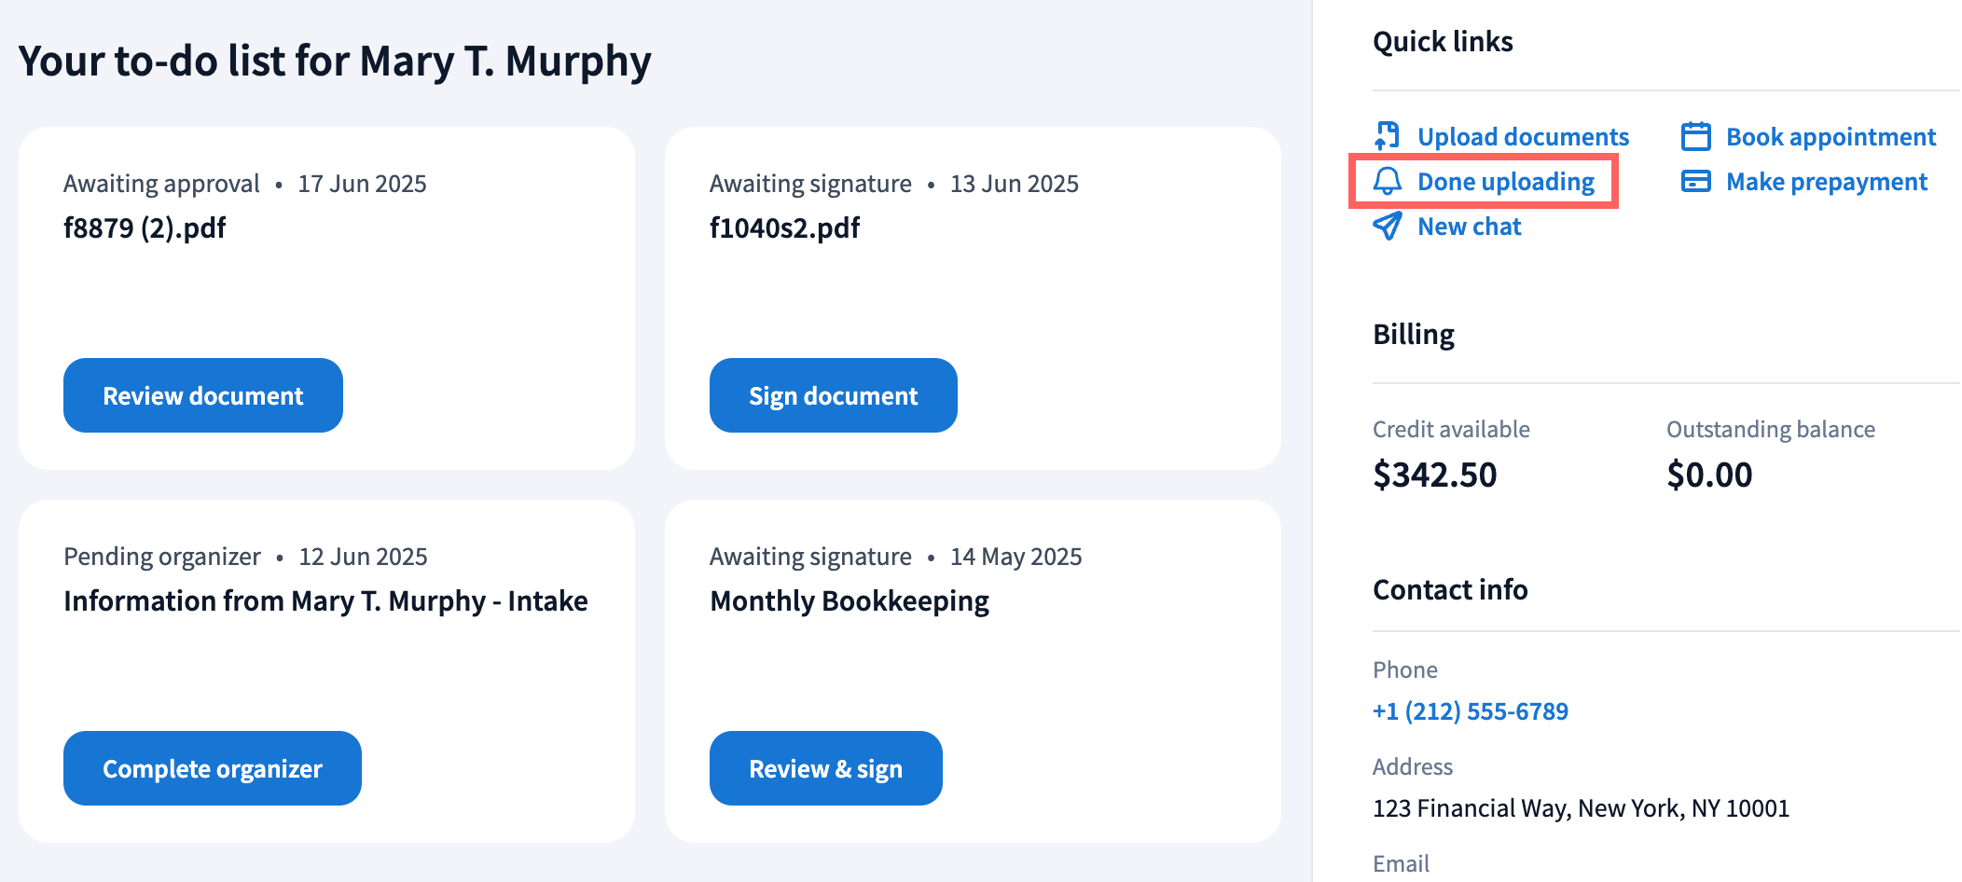This screenshot has height=882, width=1962.
Task: Click the Book appointment calendar icon
Action: 1695,136
